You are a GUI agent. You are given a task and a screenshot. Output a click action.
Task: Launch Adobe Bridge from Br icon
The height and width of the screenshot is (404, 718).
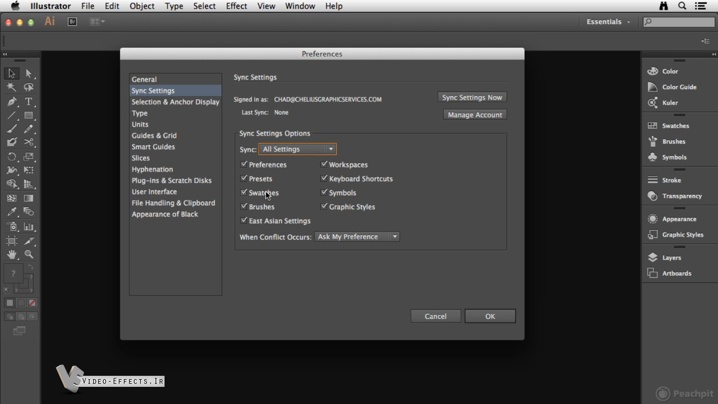[x=72, y=22]
